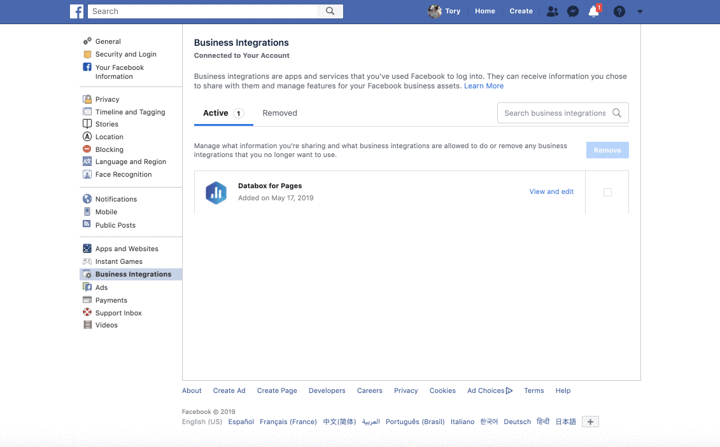Click the Payments card icon
The width and height of the screenshot is (720, 447).
(x=87, y=300)
